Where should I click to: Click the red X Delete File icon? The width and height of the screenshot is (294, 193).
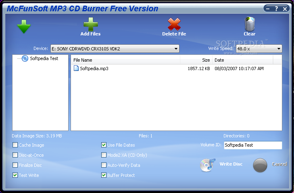[x=174, y=24]
